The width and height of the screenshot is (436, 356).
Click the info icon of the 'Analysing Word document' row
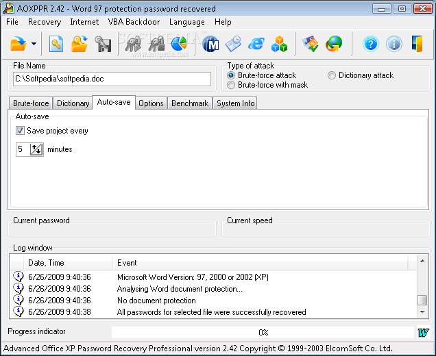click(19, 288)
